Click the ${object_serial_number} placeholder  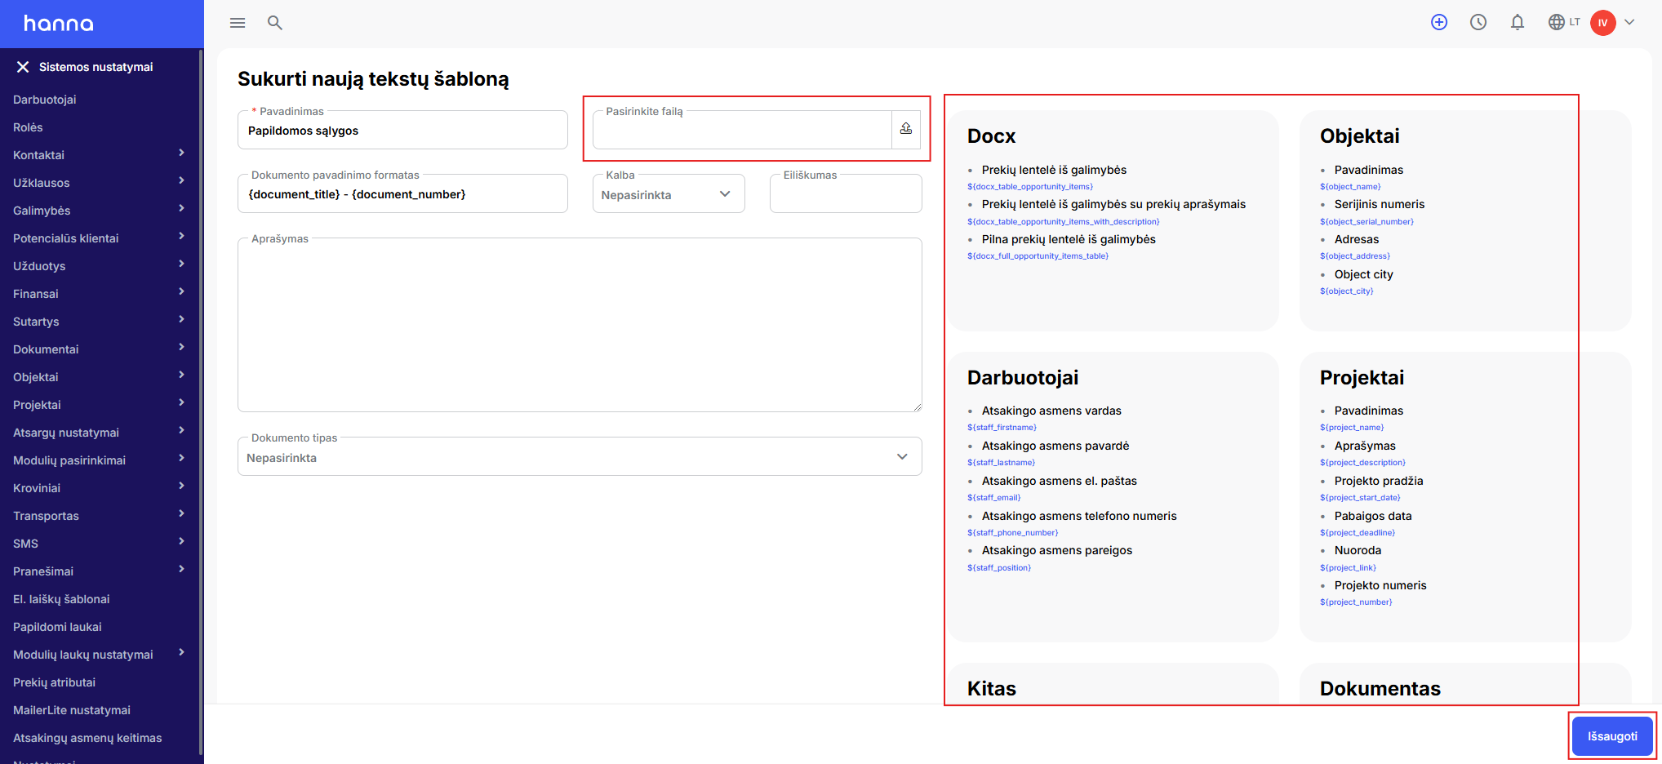point(1366,222)
